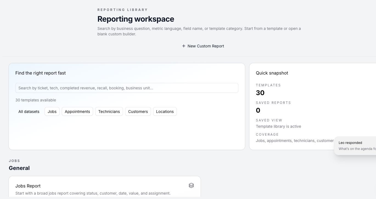Click the plus icon beside New Custom Report
Viewport: 376px width, 199px height.
click(184, 46)
